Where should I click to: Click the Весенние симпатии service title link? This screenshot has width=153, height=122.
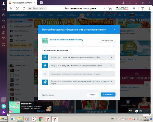pos(66,40)
